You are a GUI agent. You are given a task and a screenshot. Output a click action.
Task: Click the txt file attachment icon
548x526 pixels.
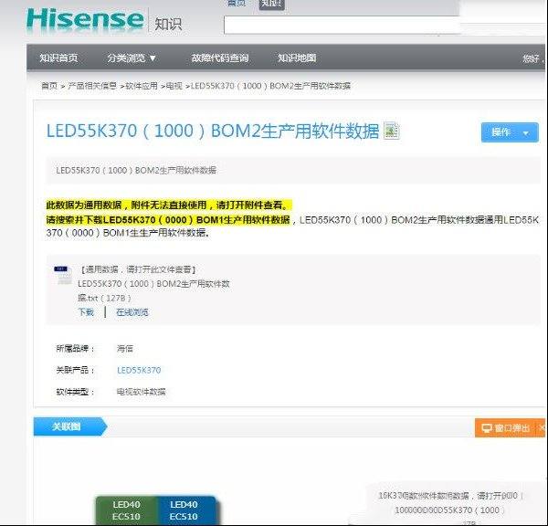click(63, 276)
